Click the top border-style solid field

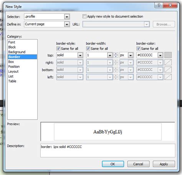click(67, 55)
